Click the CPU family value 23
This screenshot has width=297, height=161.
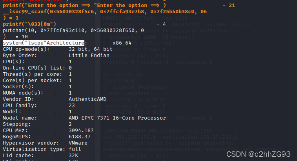tap(72, 105)
